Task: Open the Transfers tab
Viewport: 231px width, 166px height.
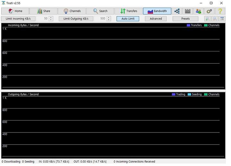Action: 129,11
